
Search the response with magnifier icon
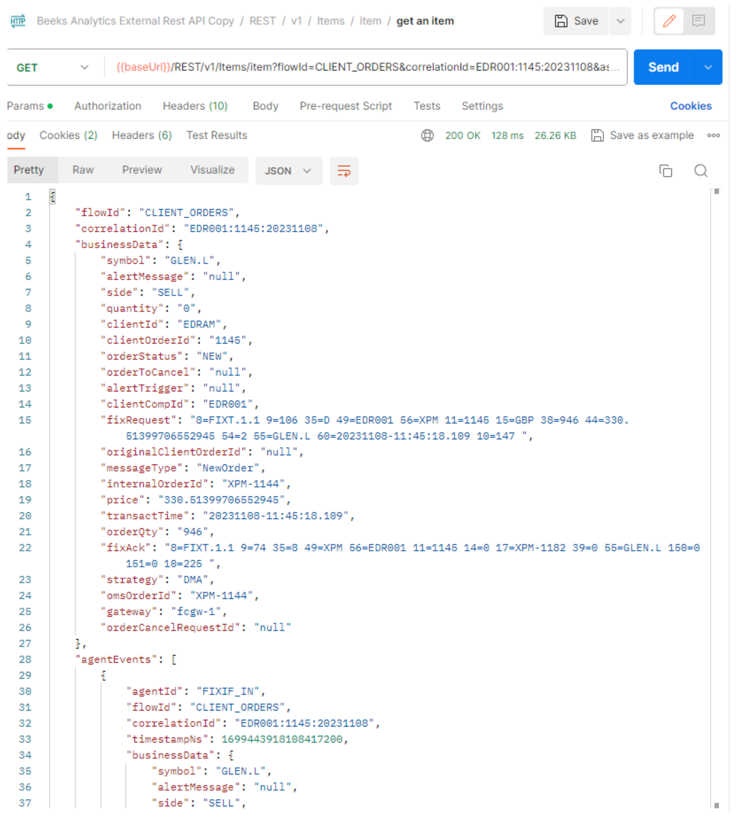click(701, 171)
